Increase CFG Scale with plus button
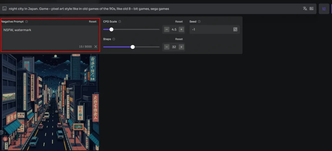 pos(181,29)
